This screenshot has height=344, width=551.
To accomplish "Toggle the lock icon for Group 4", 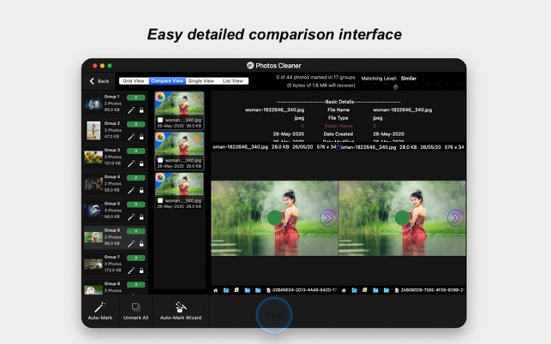I will 141,190.
